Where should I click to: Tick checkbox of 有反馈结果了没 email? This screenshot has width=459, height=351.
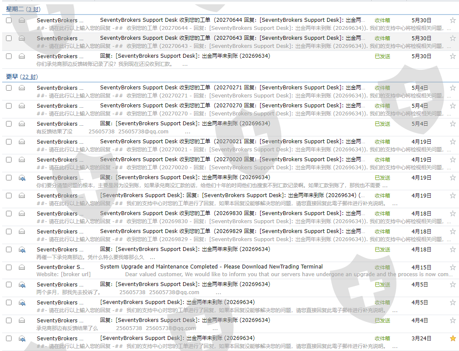[x=9, y=124]
